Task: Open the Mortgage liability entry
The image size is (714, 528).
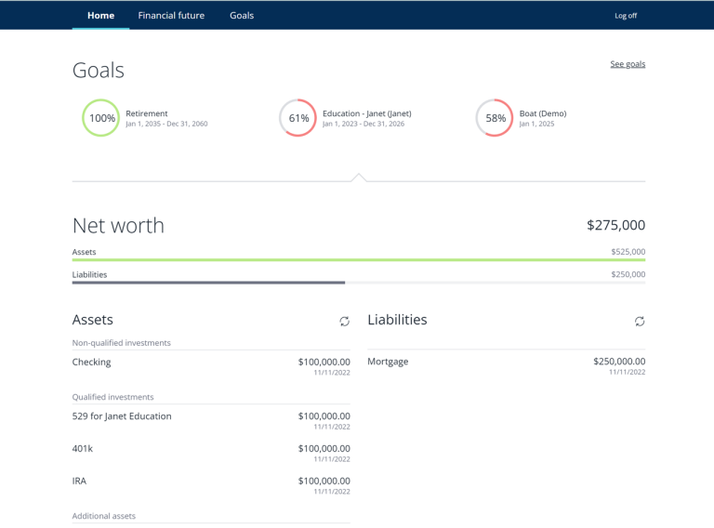Action: point(388,362)
